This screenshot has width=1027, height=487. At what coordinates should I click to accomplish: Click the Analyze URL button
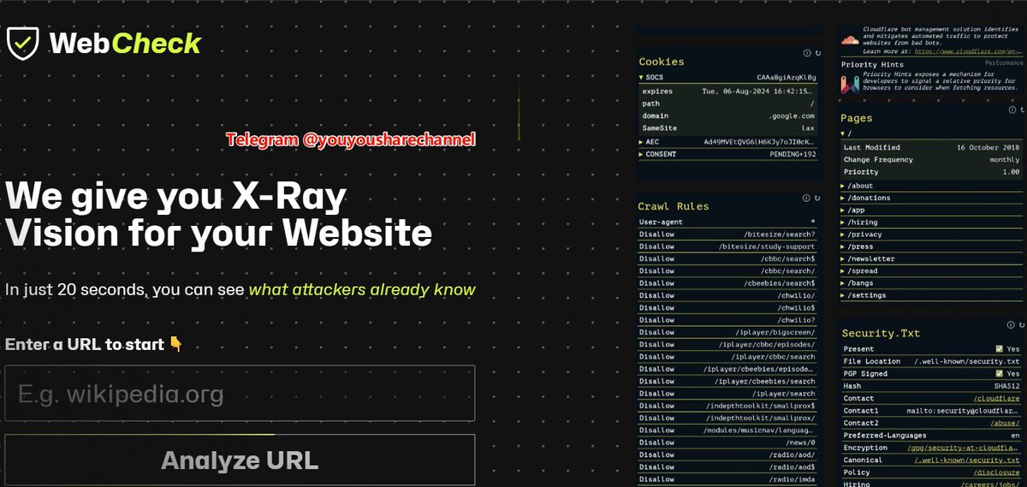pos(240,460)
